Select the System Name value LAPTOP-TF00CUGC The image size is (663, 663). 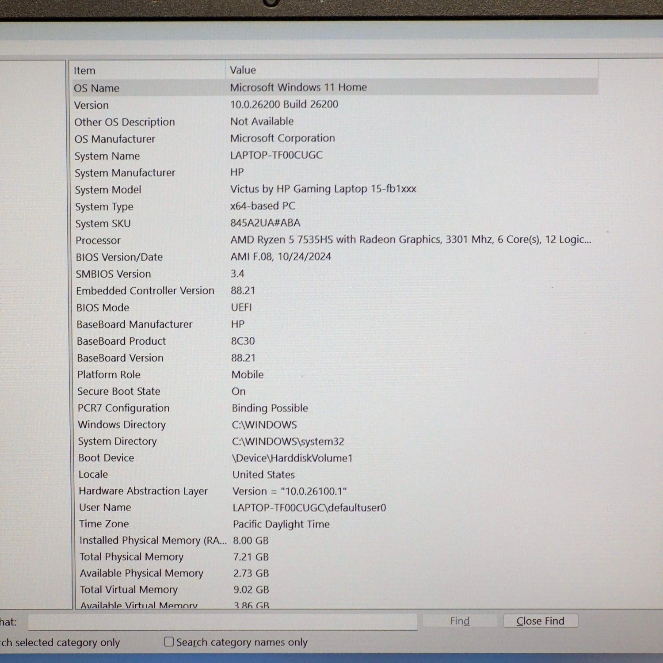point(276,155)
